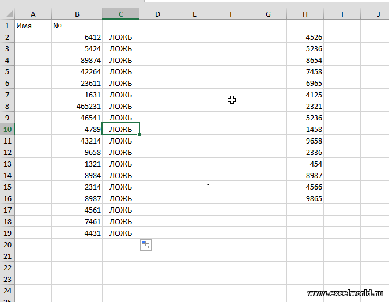Screen dimensions: 389x302
Task: Click cell with value 46541
Action: tap(77, 118)
